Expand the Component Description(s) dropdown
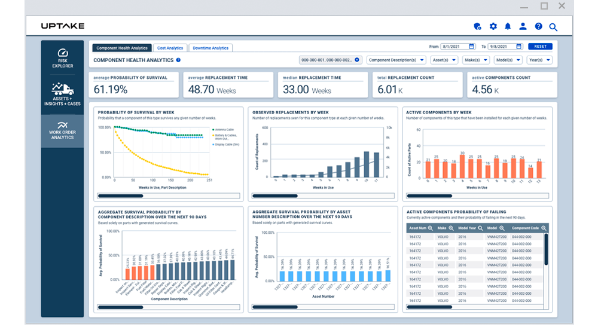This screenshot has height=336, width=598. (x=396, y=60)
